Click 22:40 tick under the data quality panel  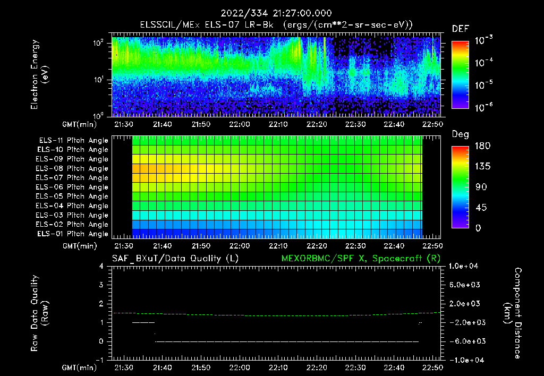[x=394, y=368]
